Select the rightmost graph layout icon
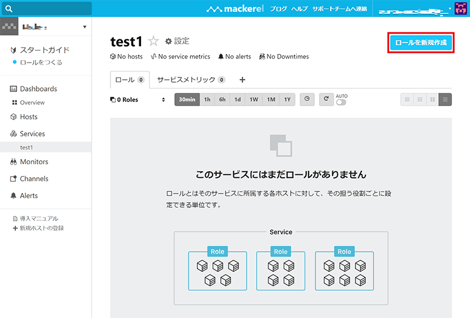Image resolution: width=470 pixels, height=318 pixels. 446,99
